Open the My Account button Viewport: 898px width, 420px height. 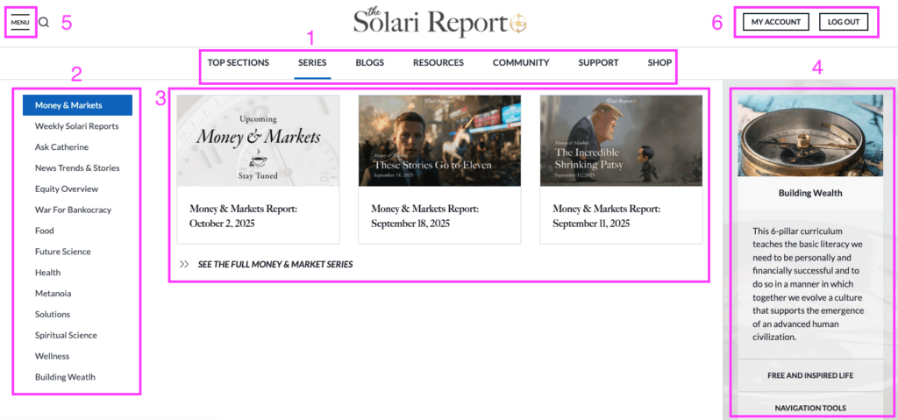click(775, 23)
